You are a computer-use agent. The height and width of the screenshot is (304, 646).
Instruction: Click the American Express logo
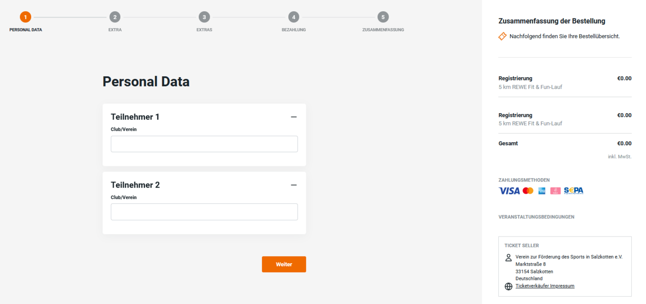pyautogui.click(x=542, y=191)
